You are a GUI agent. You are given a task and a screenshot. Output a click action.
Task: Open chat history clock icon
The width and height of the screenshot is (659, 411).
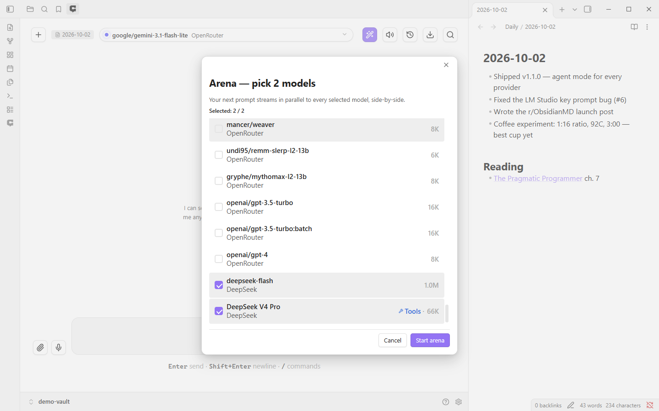pyautogui.click(x=410, y=35)
